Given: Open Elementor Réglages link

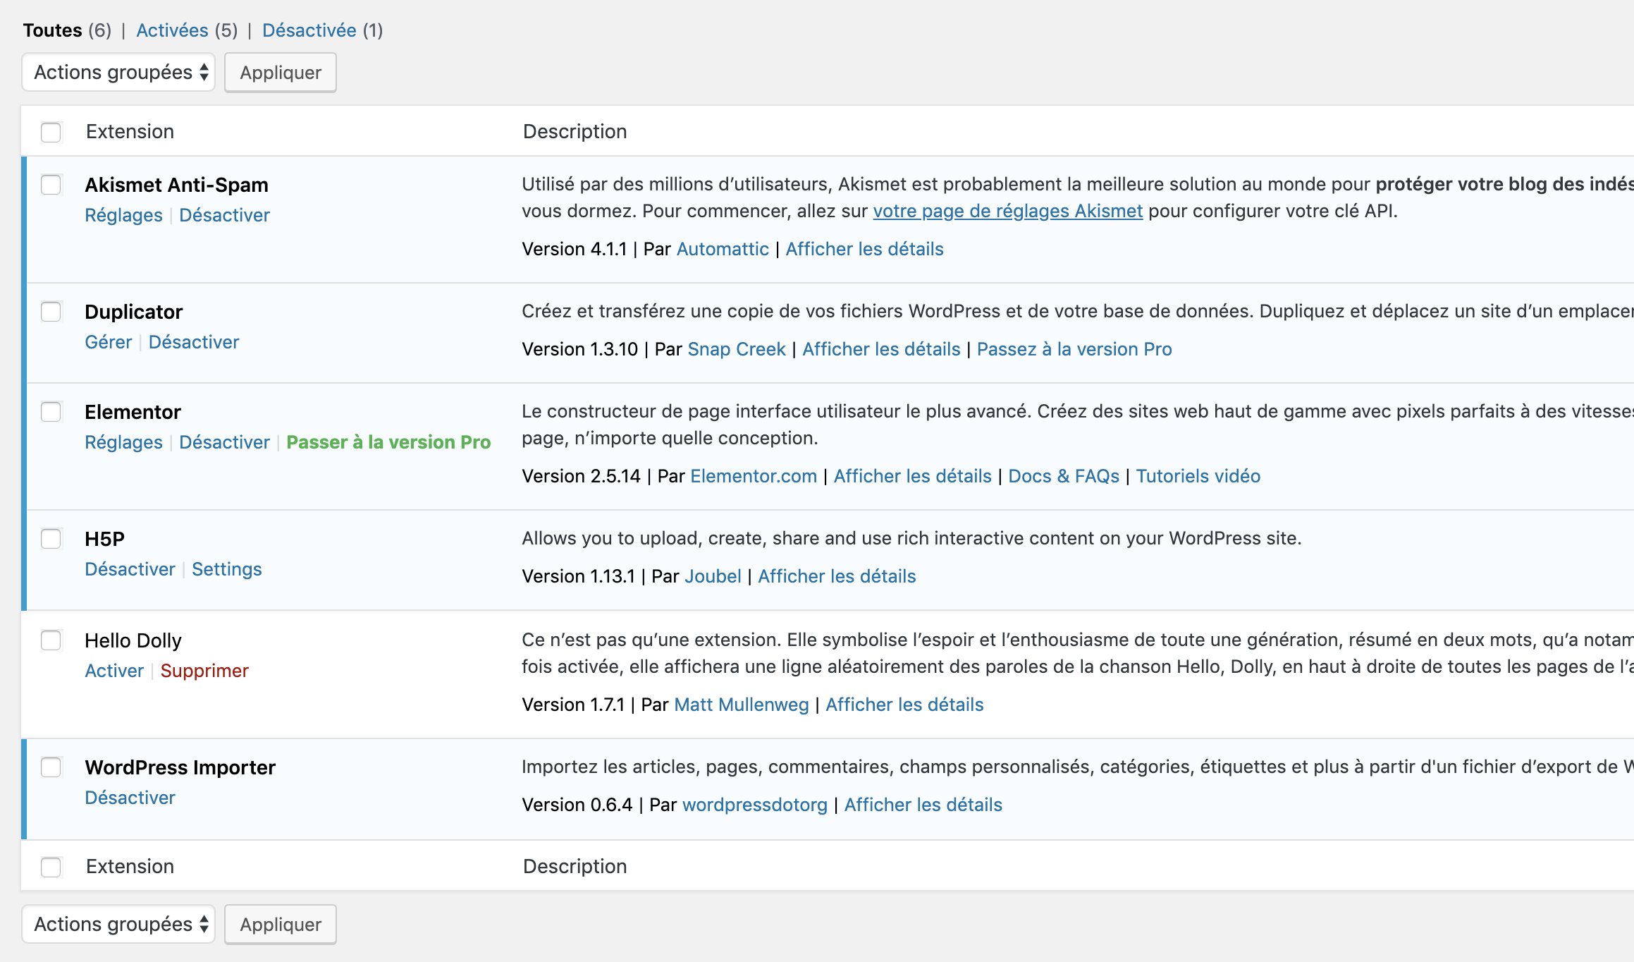Looking at the screenshot, I should coord(123,442).
